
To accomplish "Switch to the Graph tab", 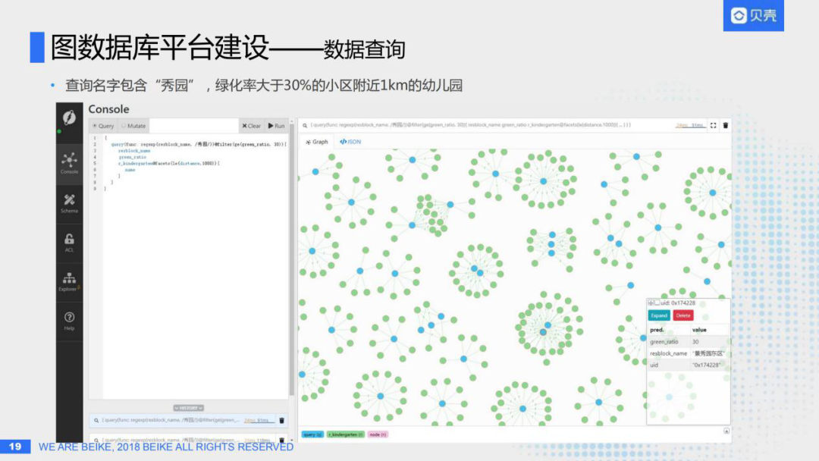I will pyautogui.click(x=316, y=142).
